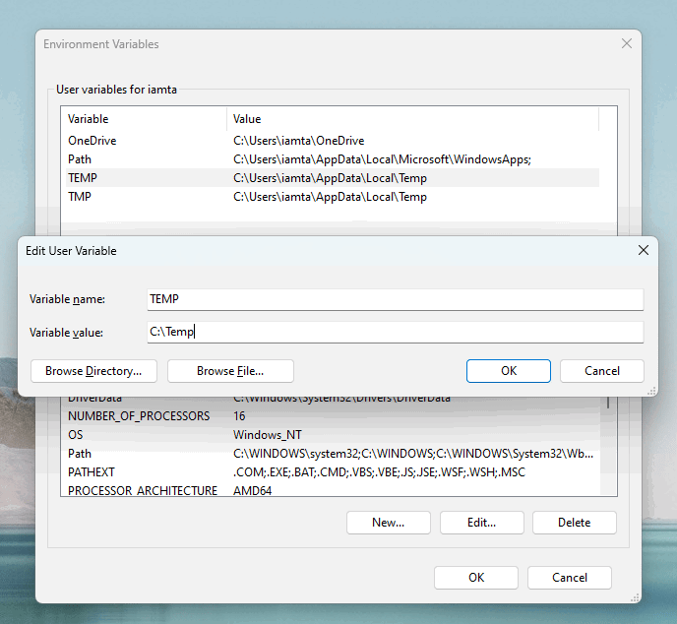Select the OneDrive user variable row
The height and width of the screenshot is (624, 677).
coord(333,141)
